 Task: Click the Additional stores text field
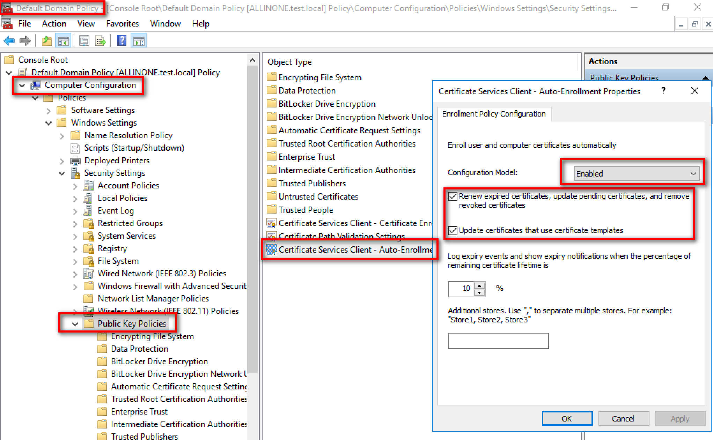click(x=498, y=341)
